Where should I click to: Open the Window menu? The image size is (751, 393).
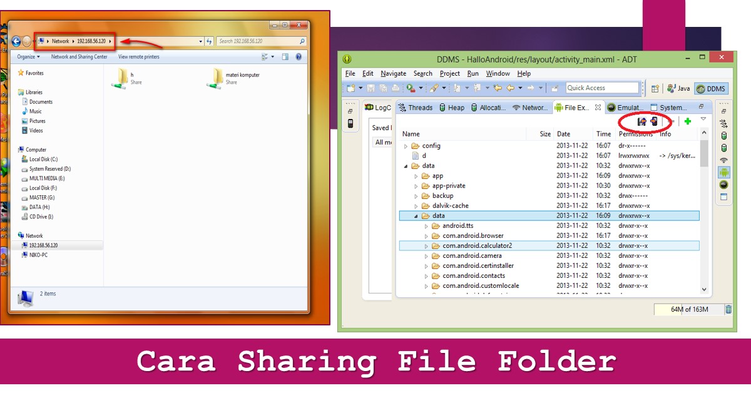pos(498,73)
